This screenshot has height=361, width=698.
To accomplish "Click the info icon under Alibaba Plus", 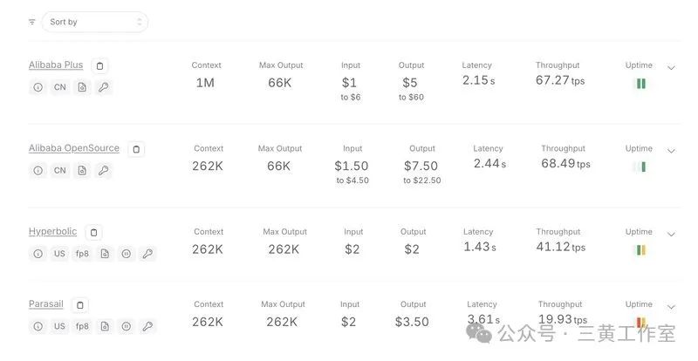I will click(x=38, y=87).
